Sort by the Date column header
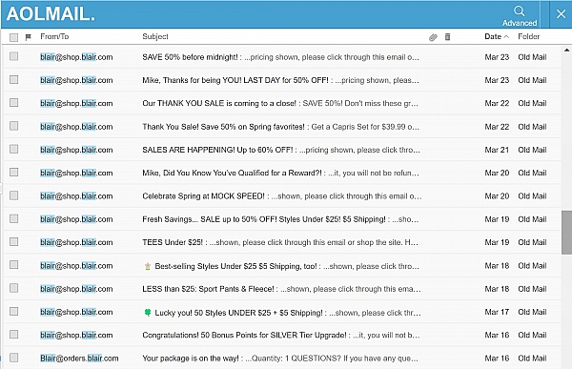Screen dimensions: 572x369 [493, 36]
